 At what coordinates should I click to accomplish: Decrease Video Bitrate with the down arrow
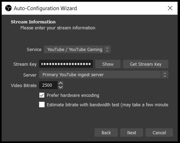(60, 87)
